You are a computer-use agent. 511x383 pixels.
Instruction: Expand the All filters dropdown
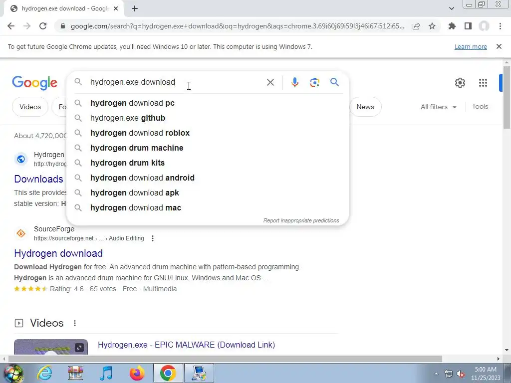point(439,107)
